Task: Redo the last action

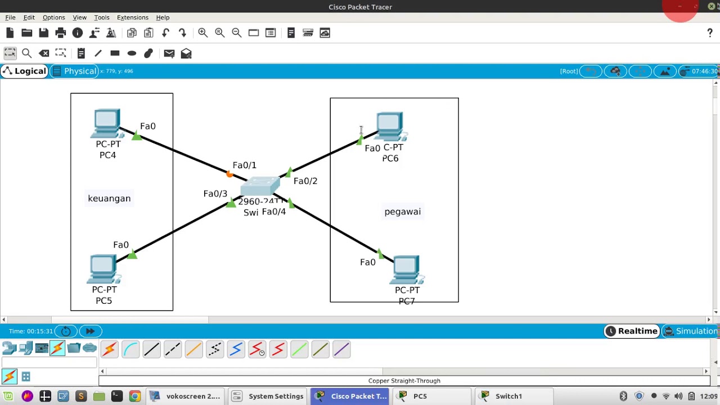Action: pyautogui.click(x=182, y=33)
